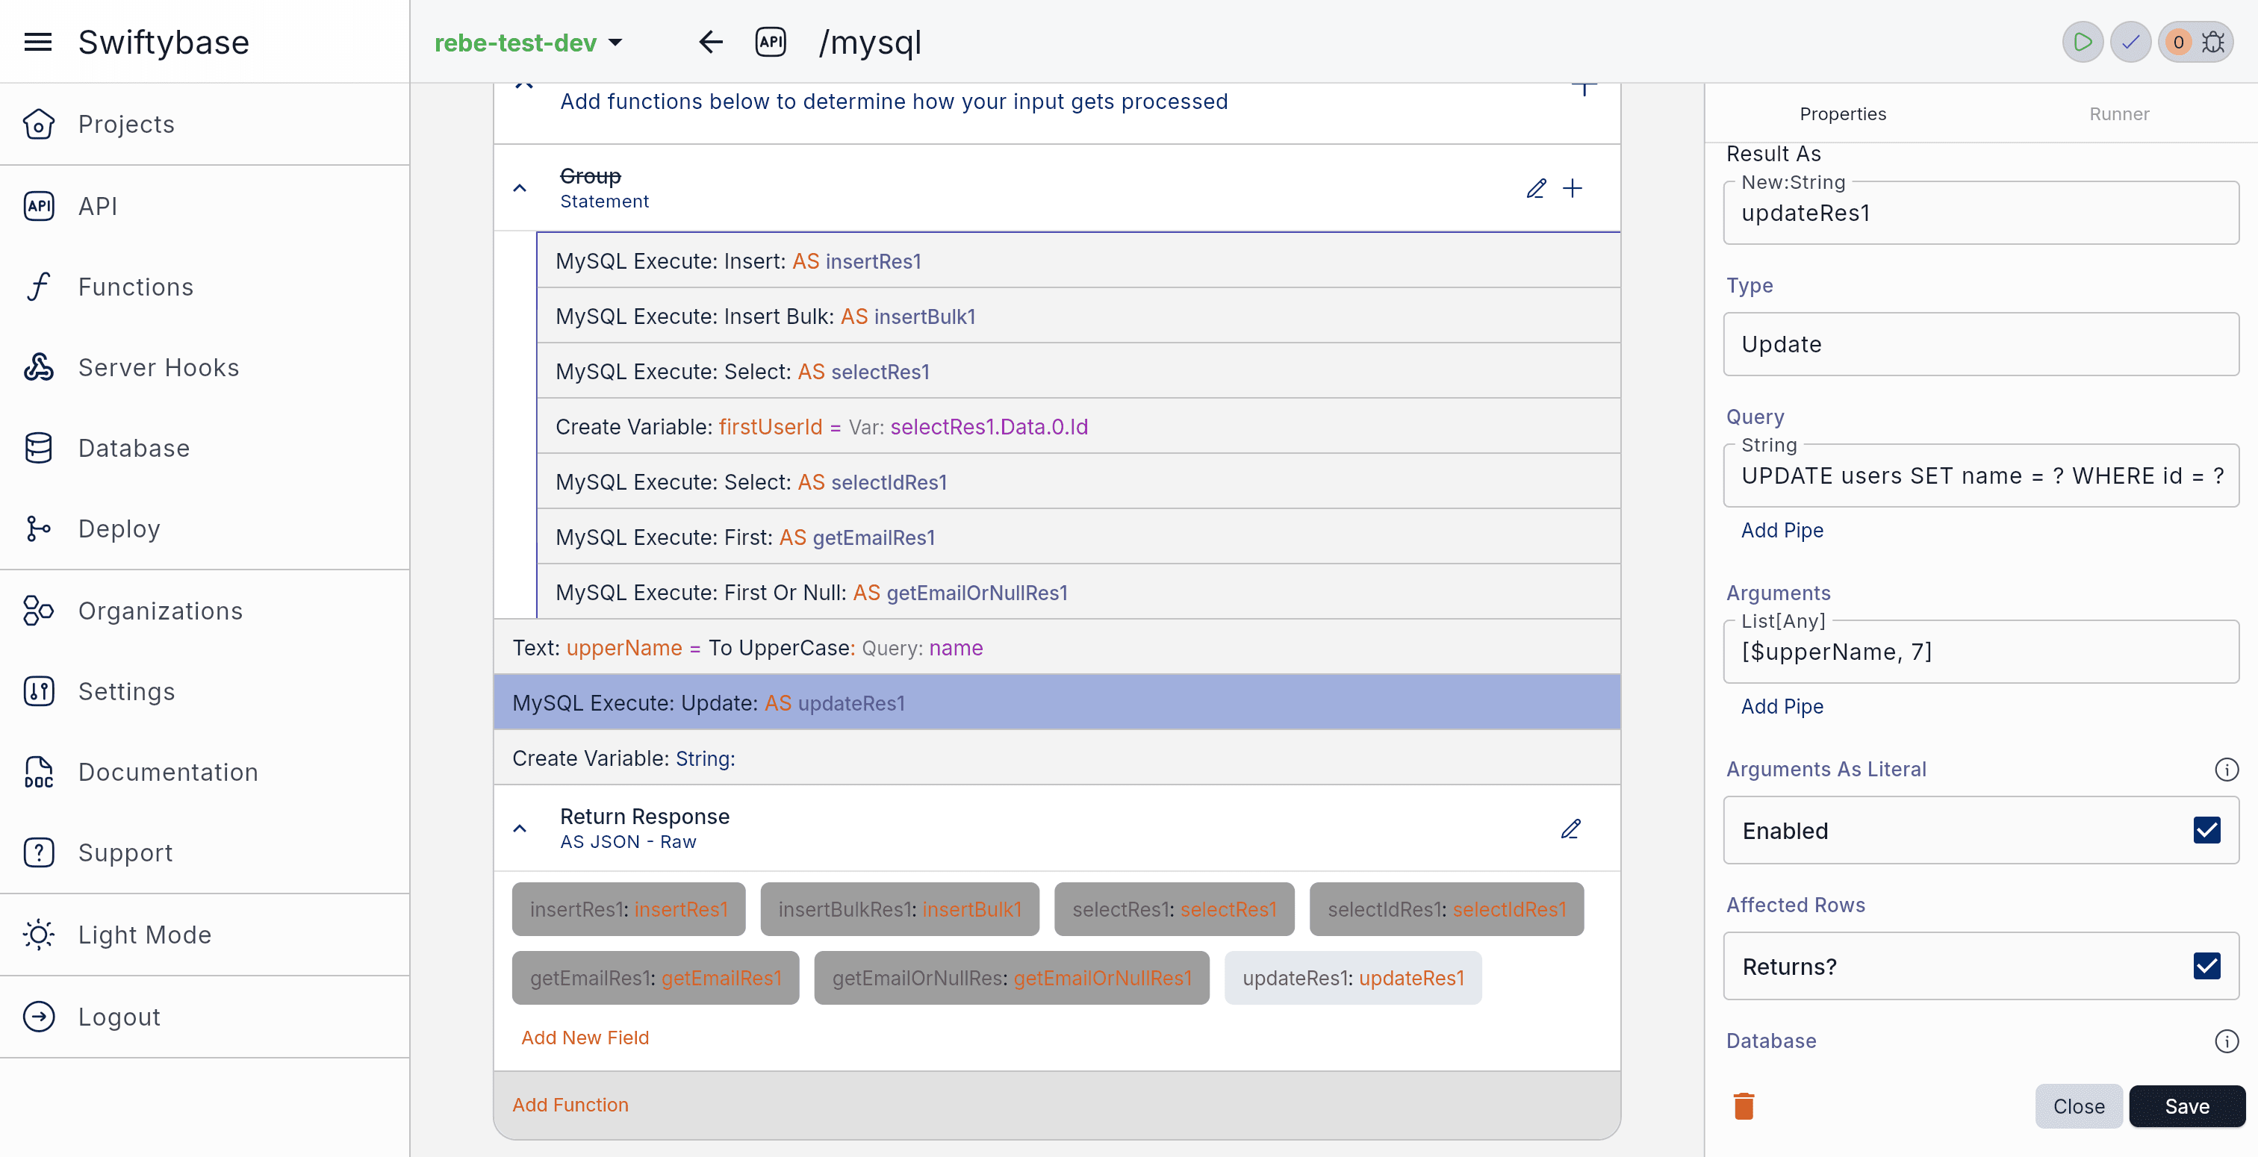Click the Result As updateRes1 field
This screenshot has height=1157, width=2258.
(x=1981, y=212)
